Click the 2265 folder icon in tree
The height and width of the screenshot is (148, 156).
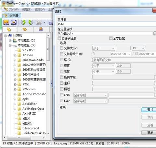[19, 84]
